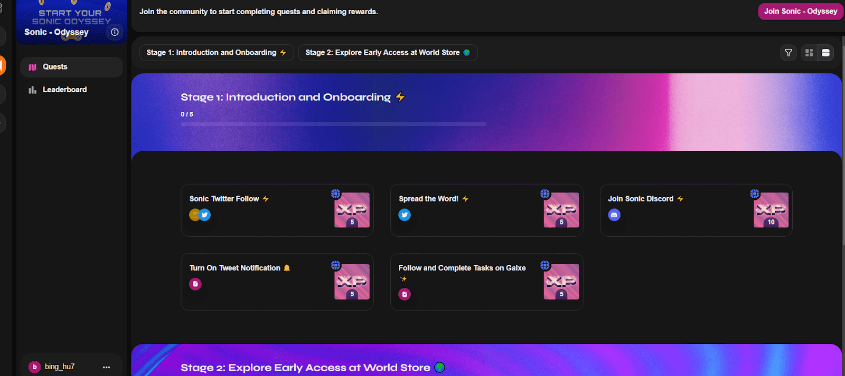This screenshot has height=376, width=845.
Task: Click globe badge on Sonic Twitter Follow card
Action: pos(335,194)
